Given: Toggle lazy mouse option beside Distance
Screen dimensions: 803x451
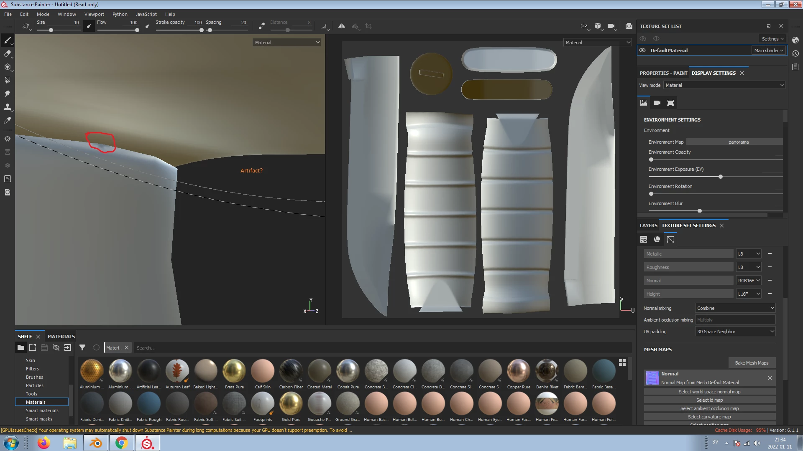Looking at the screenshot, I should [261, 26].
